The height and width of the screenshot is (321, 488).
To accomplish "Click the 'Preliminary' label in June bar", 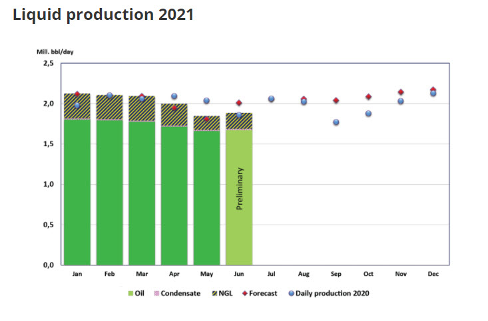I will point(240,189).
